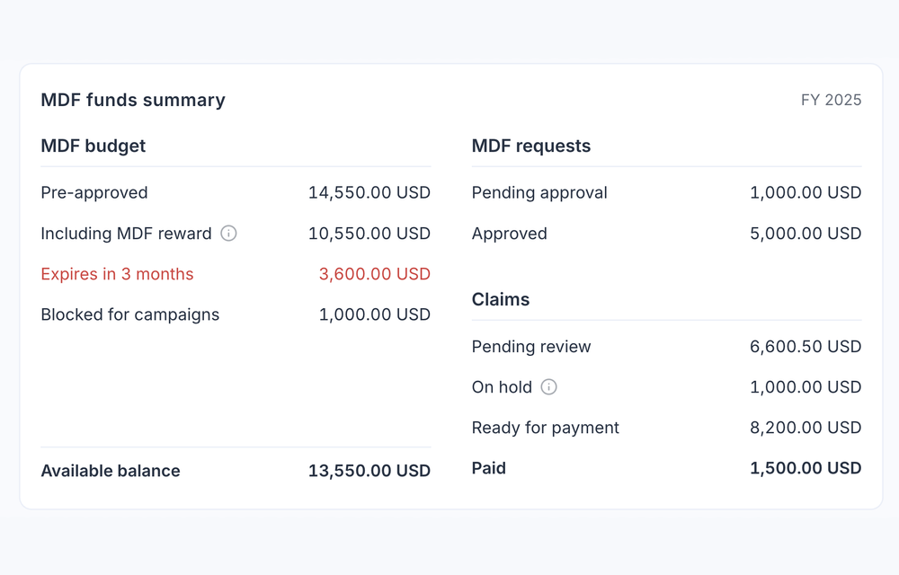Select the Including MDF reward label
Viewport: 899px width, 575px height.
[126, 234]
